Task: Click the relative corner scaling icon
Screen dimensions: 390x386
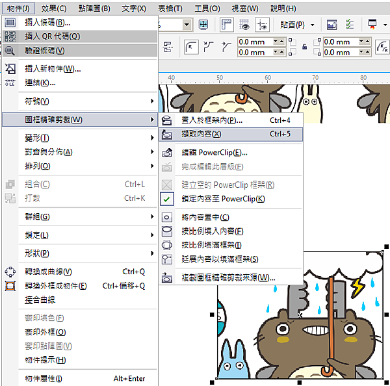Action: click(x=383, y=47)
